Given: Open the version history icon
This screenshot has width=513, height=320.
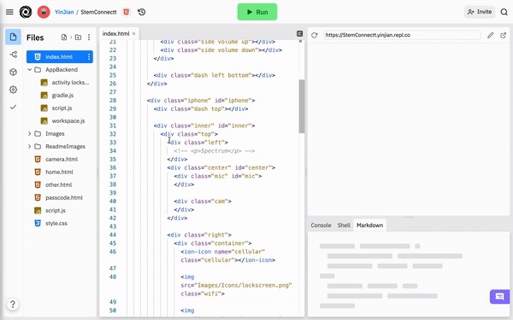Looking at the screenshot, I should (141, 12).
